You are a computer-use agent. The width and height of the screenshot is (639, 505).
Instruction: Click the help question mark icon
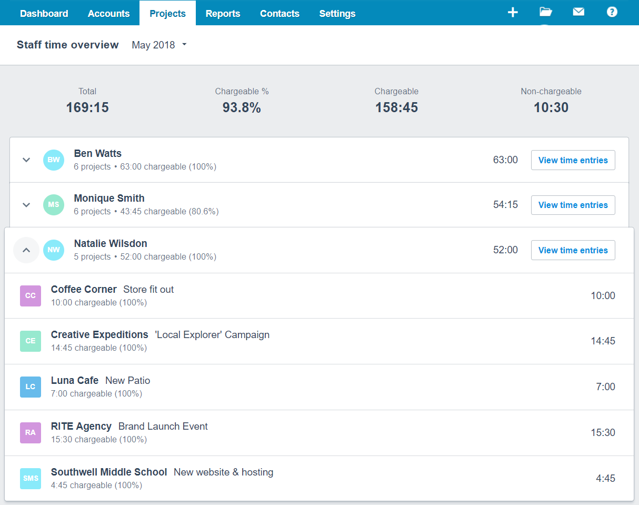(x=612, y=12)
